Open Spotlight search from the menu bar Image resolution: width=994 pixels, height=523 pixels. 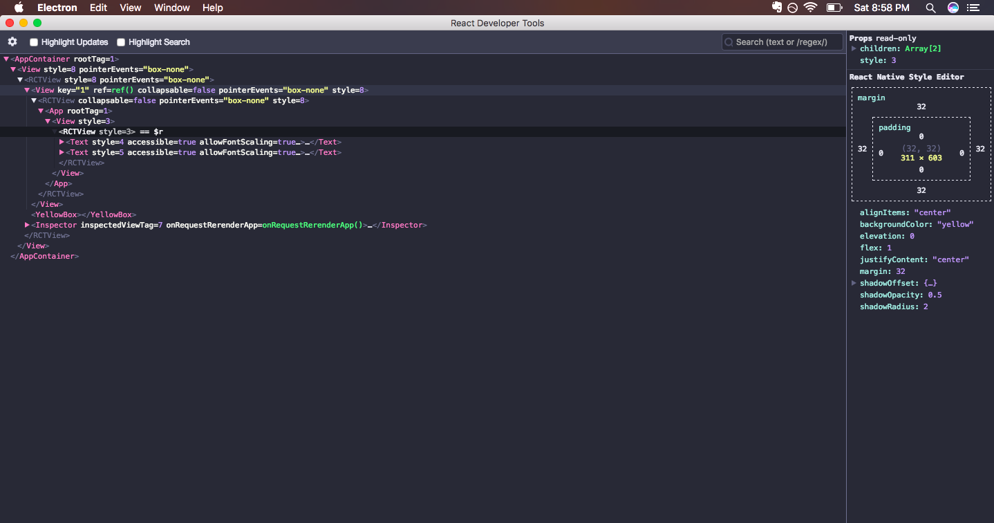(930, 8)
